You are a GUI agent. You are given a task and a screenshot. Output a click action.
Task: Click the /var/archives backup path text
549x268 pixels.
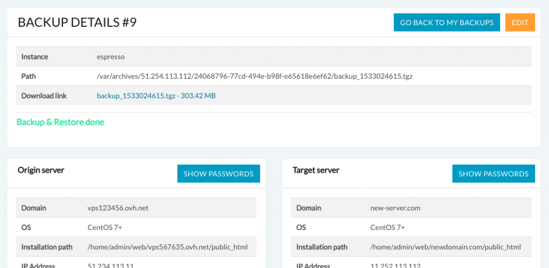pos(254,76)
